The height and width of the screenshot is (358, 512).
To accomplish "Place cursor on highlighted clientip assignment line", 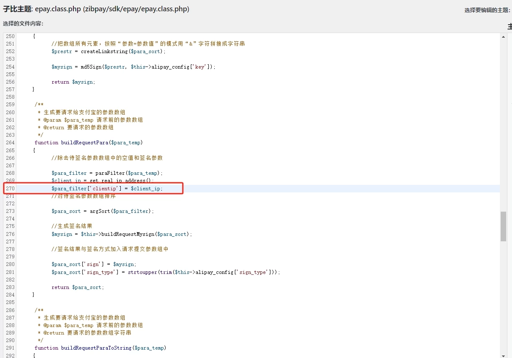I will click(107, 189).
